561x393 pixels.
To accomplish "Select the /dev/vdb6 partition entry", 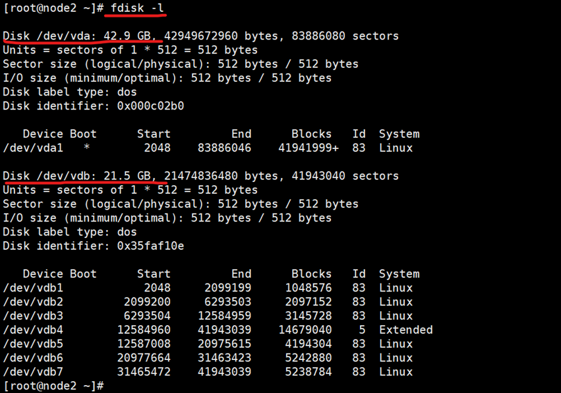I will (33, 358).
